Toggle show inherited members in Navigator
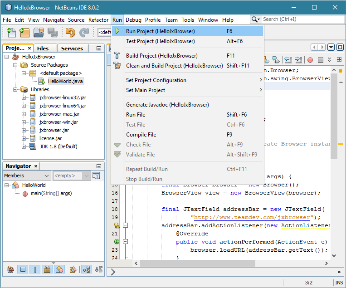The width and height of the screenshot is (346, 288). coord(10,269)
